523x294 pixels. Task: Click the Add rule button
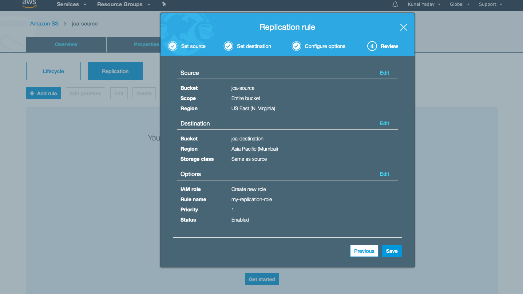[x=44, y=94]
